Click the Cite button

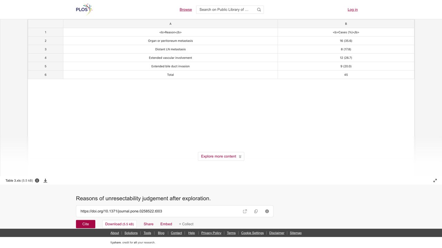tap(86, 224)
